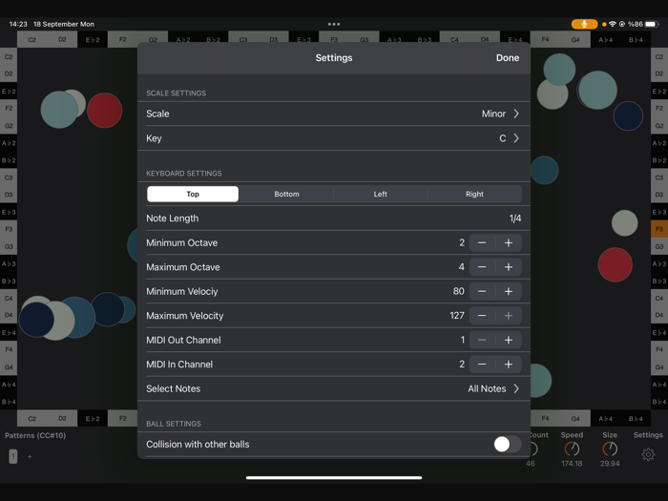668x501 pixels.
Task: Increase Minimum Velocity with plus
Action: (x=509, y=291)
